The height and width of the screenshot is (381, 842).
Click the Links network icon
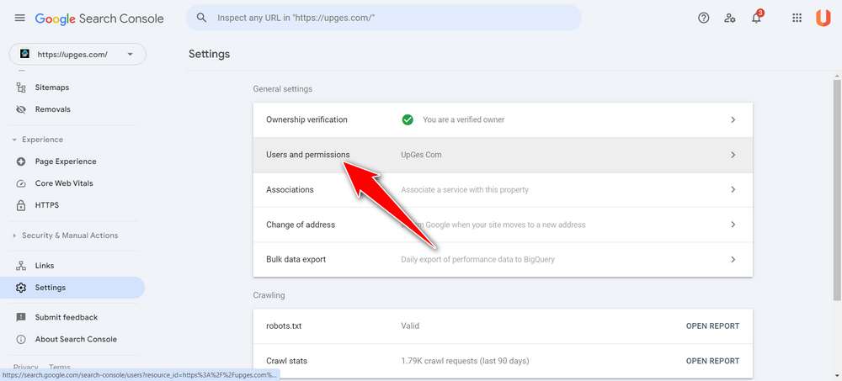[21, 266]
